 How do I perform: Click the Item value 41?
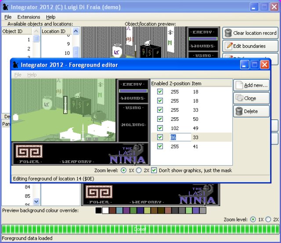[195, 146]
